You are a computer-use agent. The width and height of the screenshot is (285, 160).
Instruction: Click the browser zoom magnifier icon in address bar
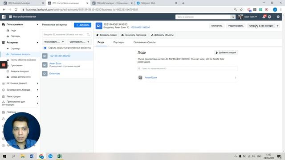pyautogui.click(x=236, y=9)
